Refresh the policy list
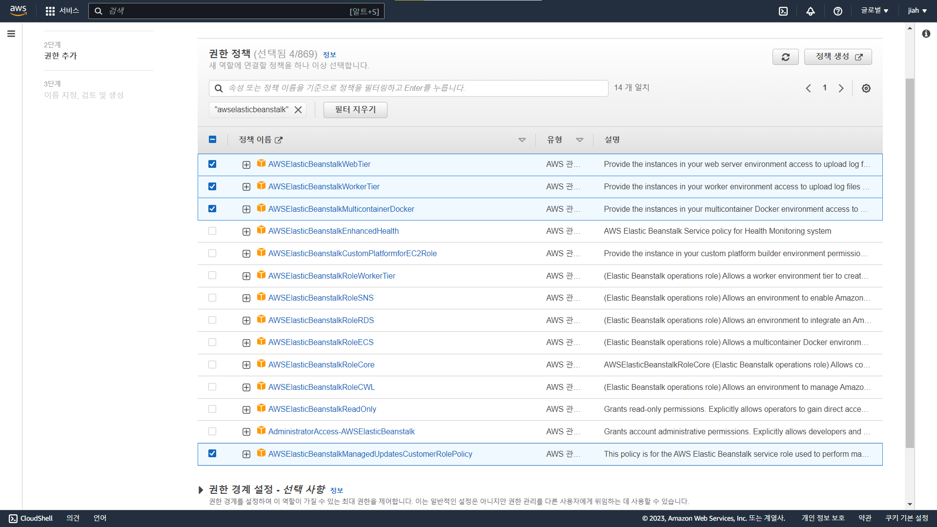Screen dimensions: 937x527 (786, 57)
